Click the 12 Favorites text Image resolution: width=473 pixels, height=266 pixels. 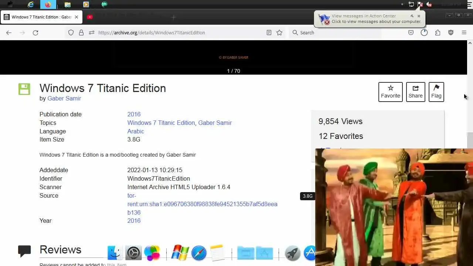coord(341,136)
